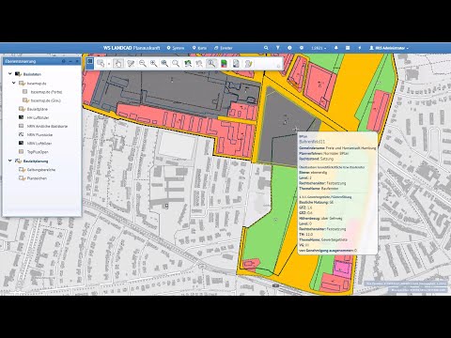
Task: Click the grey map next view icon
Action: click(199, 64)
